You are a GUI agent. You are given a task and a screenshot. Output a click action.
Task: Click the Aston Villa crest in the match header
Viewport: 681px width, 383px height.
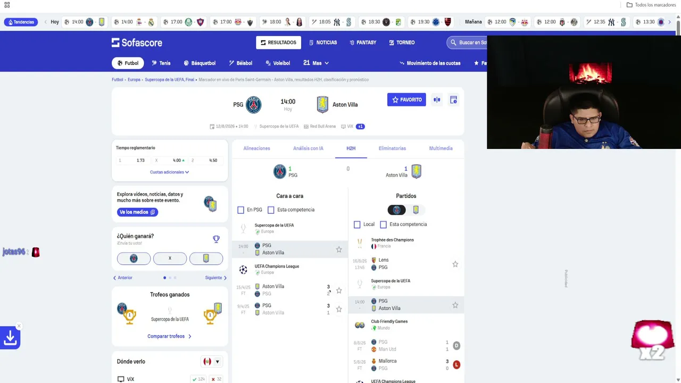[322, 105]
